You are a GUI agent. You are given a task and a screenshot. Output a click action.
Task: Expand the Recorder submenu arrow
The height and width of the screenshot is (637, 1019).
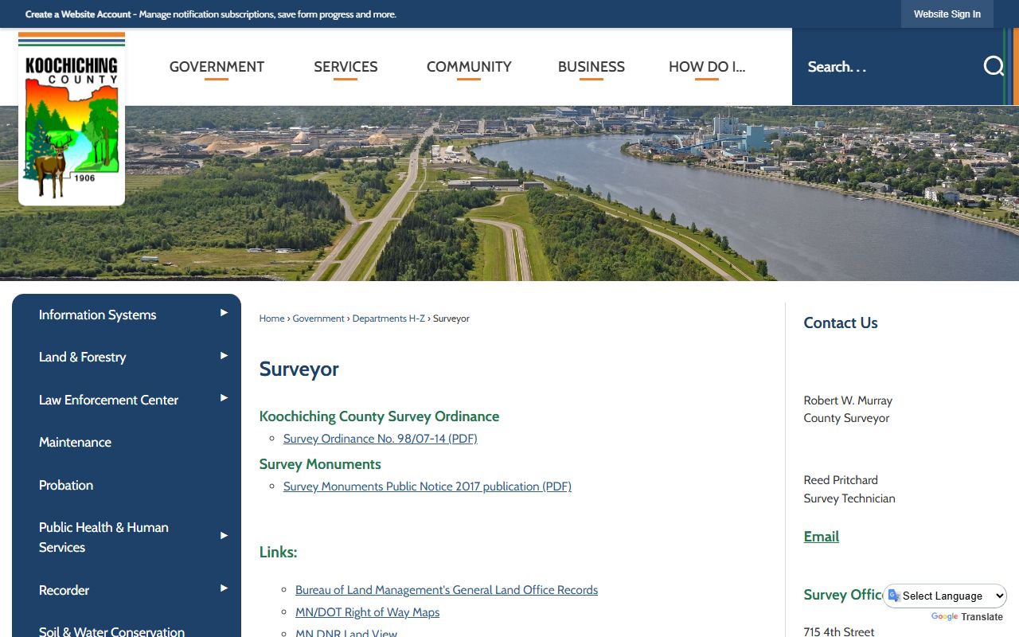[x=224, y=588]
